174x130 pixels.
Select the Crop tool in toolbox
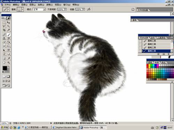pos(4,30)
